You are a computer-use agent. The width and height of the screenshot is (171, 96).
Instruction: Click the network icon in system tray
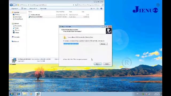[x=149, y=94]
